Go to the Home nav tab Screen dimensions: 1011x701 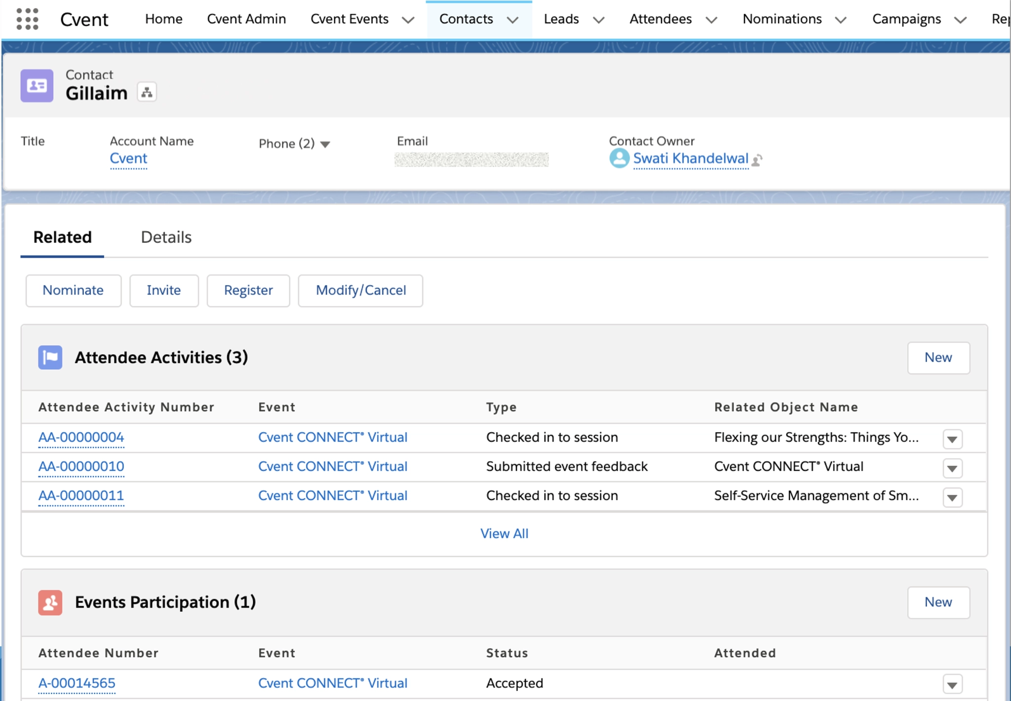pyautogui.click(x=164, y=19)
